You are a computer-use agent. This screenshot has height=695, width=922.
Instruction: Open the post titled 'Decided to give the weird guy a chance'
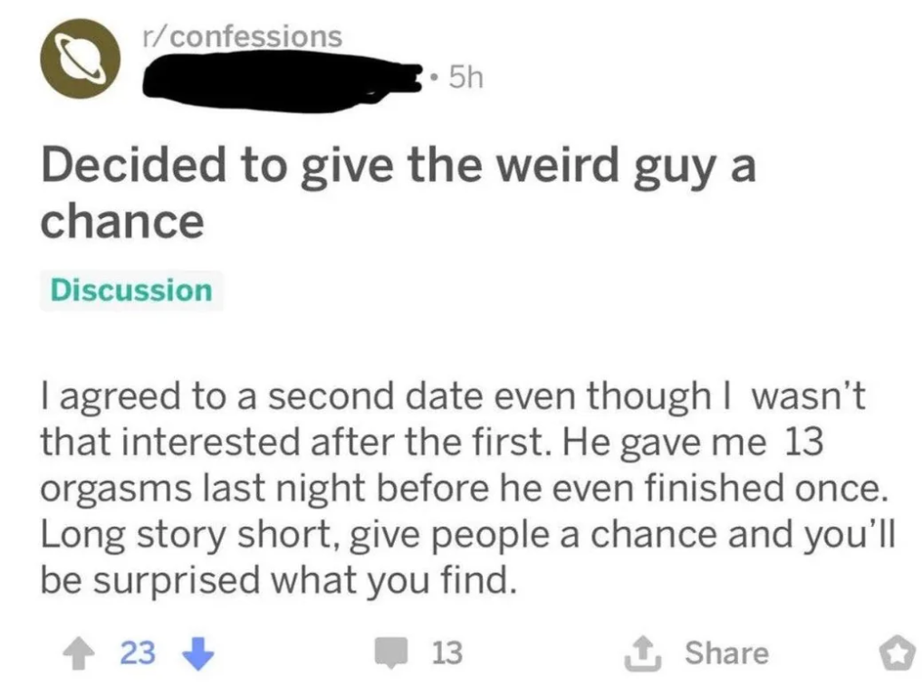point(399,190)
